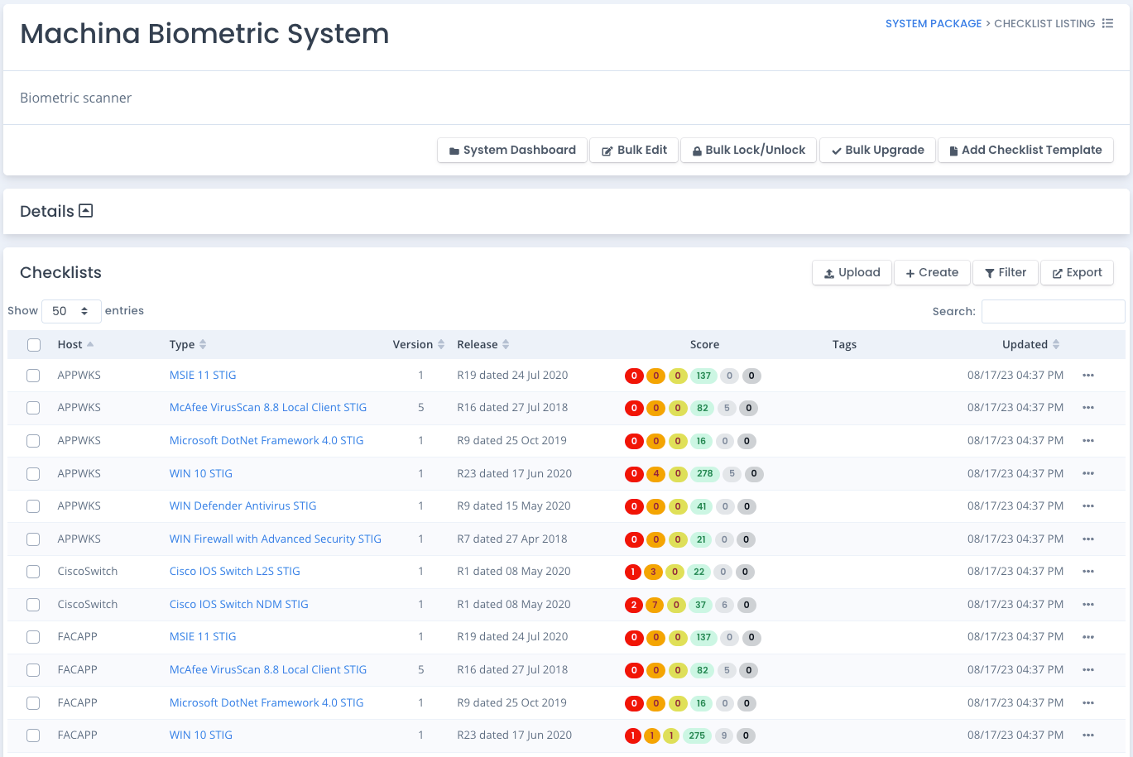1133x757 pixels.
Task: Open the WIN Defender Antivirus STIG link
Action: tap(242, 505)
